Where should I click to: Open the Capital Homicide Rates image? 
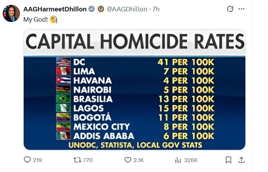coord(135,89)
